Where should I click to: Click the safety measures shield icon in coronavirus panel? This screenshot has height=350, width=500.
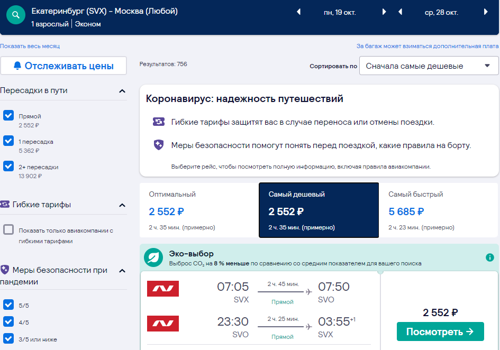tap(159, 145)
